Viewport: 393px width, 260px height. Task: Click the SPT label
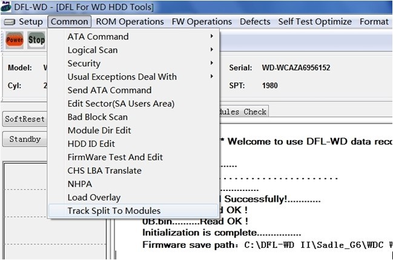click(x=237, y=85)
